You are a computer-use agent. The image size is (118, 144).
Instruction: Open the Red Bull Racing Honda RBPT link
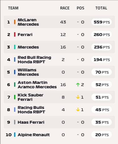pos(34,59)
